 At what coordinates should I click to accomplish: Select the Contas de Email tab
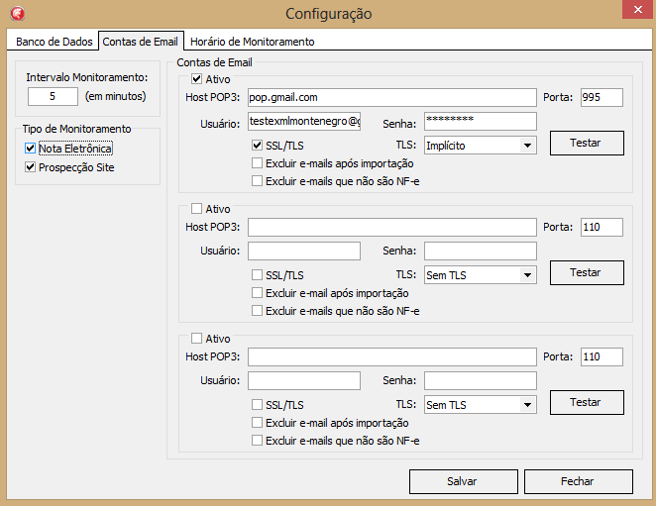(x=141, y=42)
